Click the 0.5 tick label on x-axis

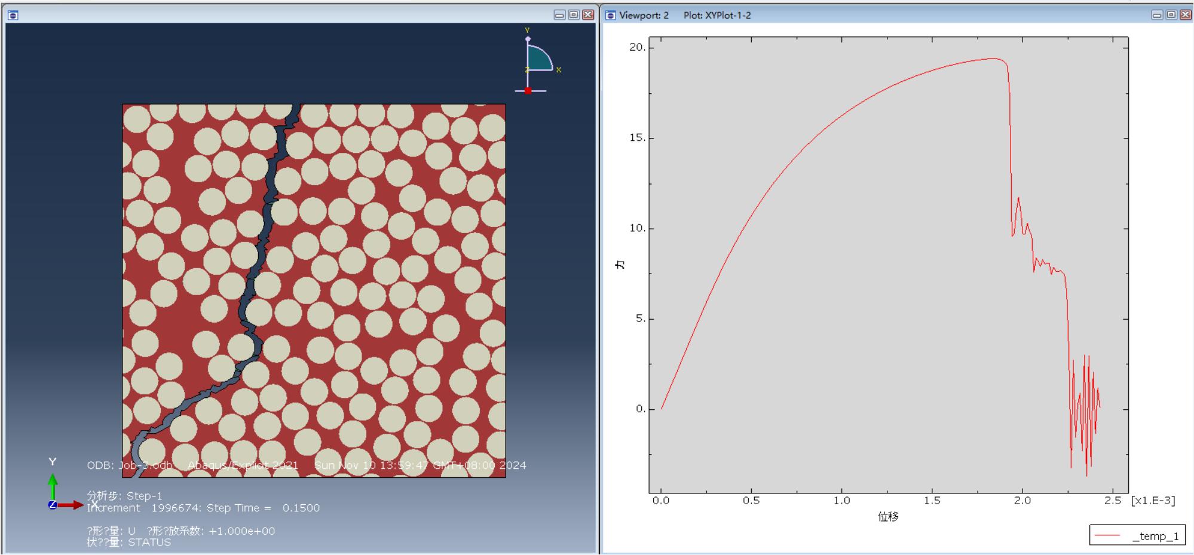(751, 501)
